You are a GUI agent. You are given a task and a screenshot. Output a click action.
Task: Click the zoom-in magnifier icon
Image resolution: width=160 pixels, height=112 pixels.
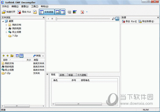coord(113,19)
